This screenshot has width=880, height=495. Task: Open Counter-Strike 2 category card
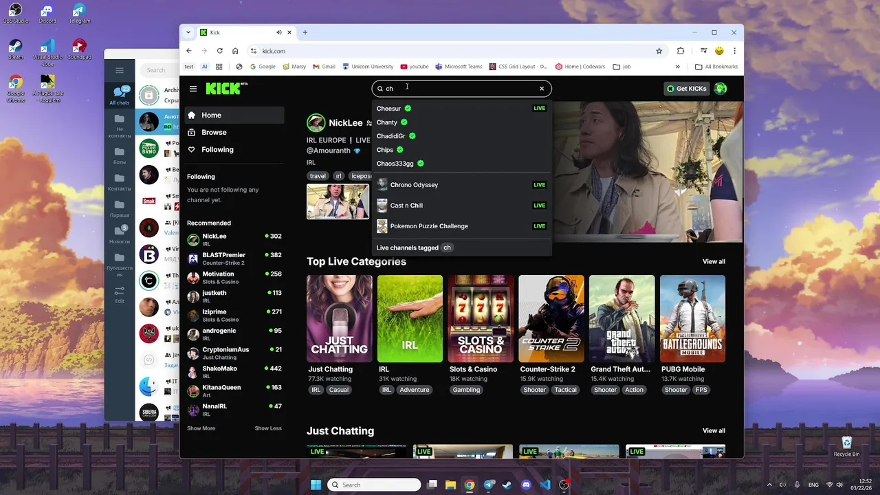(x=551, y=318)
